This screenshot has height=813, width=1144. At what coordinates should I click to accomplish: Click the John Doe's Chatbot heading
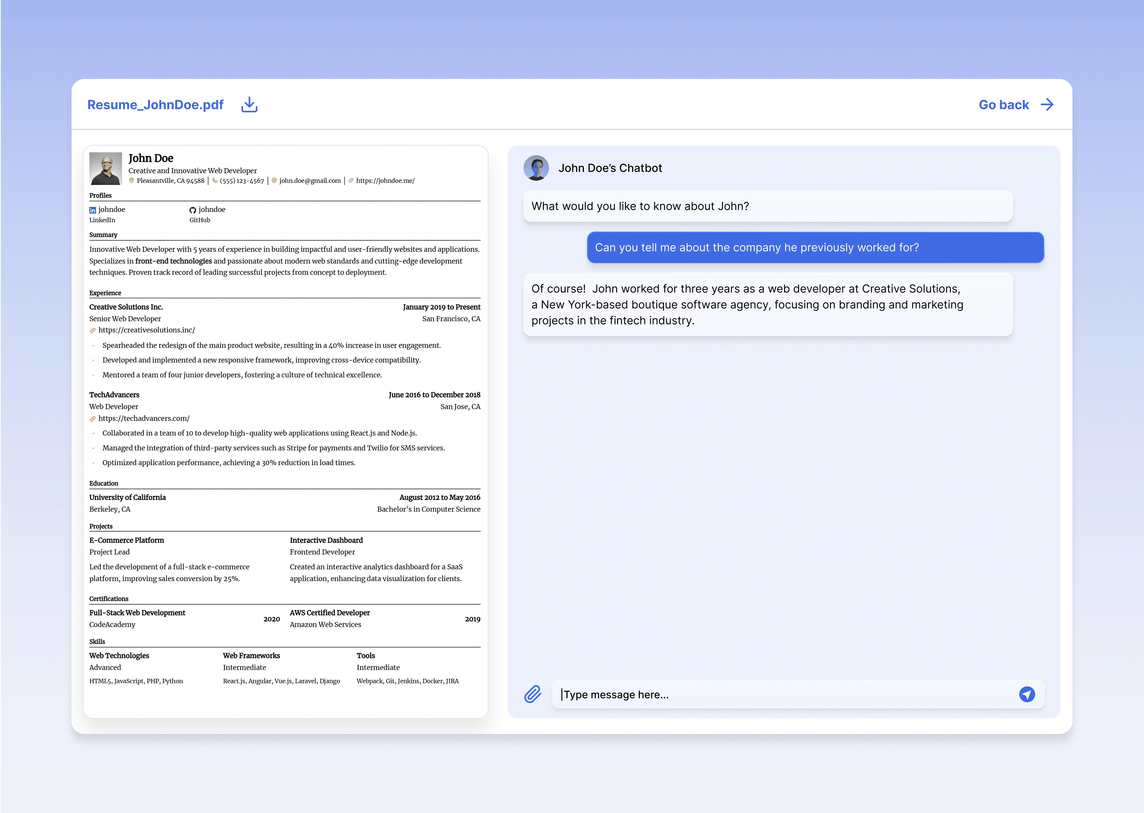[610, 168]
